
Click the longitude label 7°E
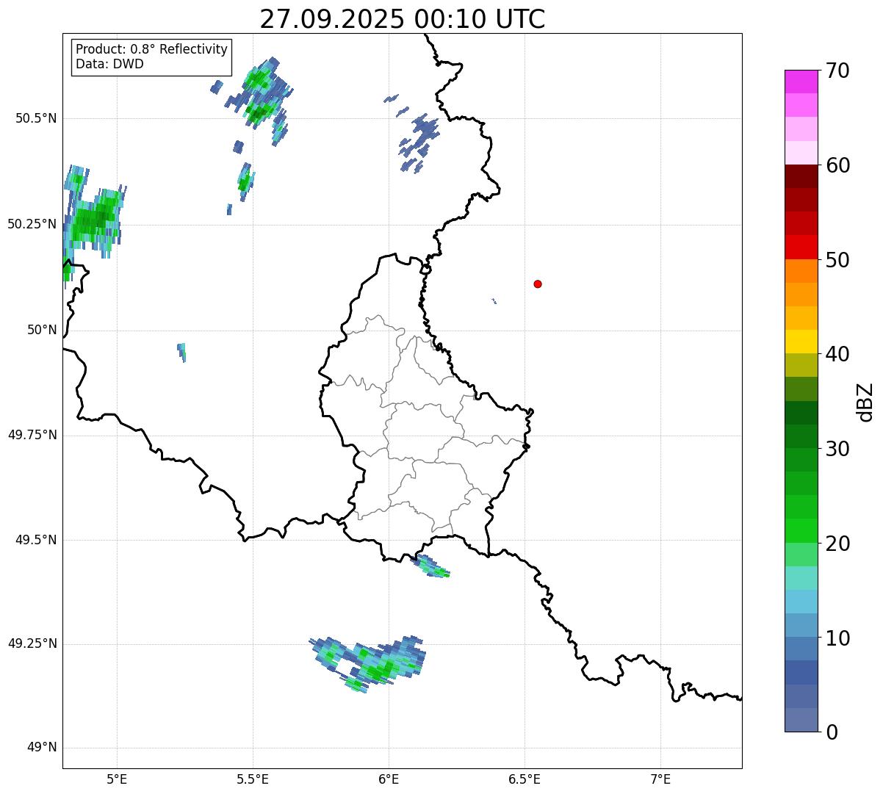(x=661, y=779)
